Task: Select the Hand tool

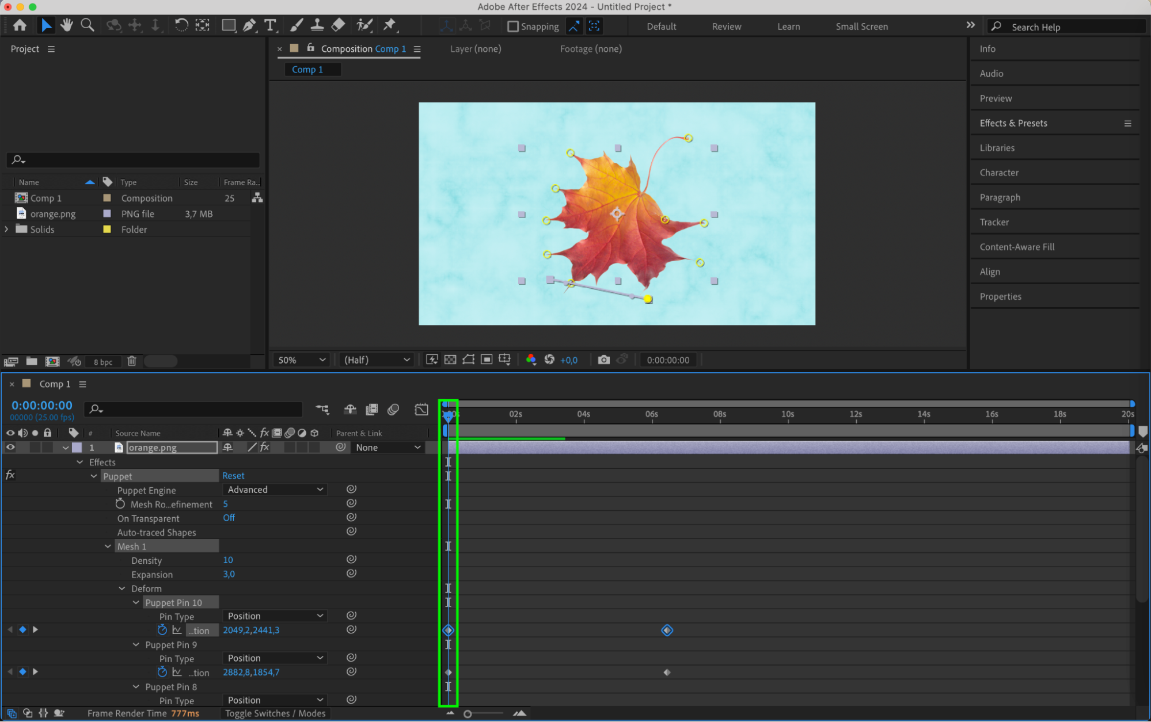Action: point(67,25)
